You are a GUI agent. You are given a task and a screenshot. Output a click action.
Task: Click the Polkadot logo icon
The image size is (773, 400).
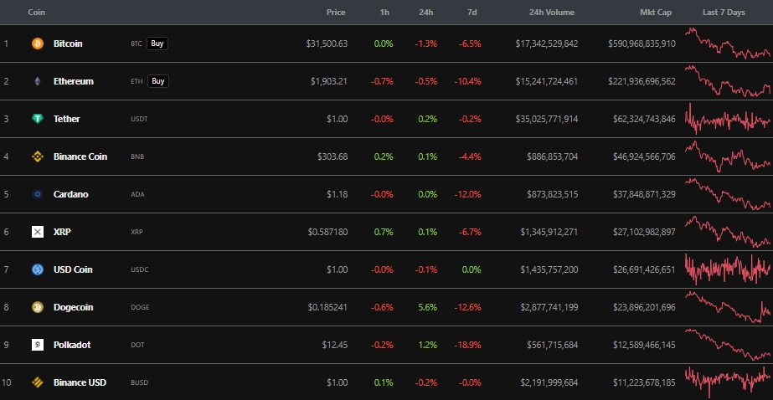coord(37,345)
